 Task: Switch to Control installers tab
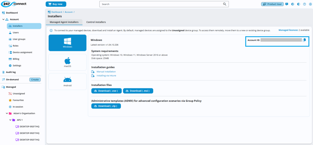click(x=96, y=22)
